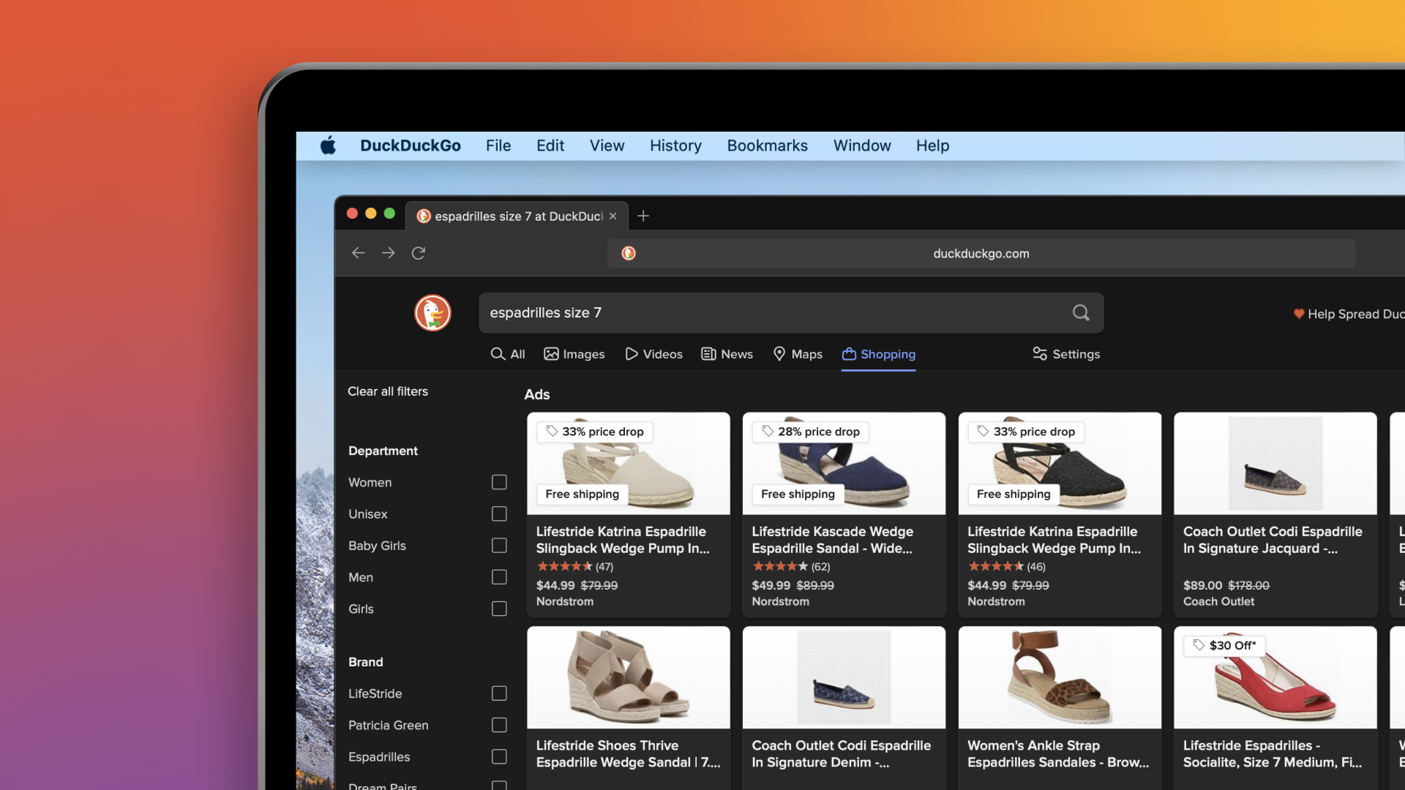Viewport: 1405px width, 790px height.
Task: Click the DuckDuckGo favicon on the browser tab
Action: 424,216
